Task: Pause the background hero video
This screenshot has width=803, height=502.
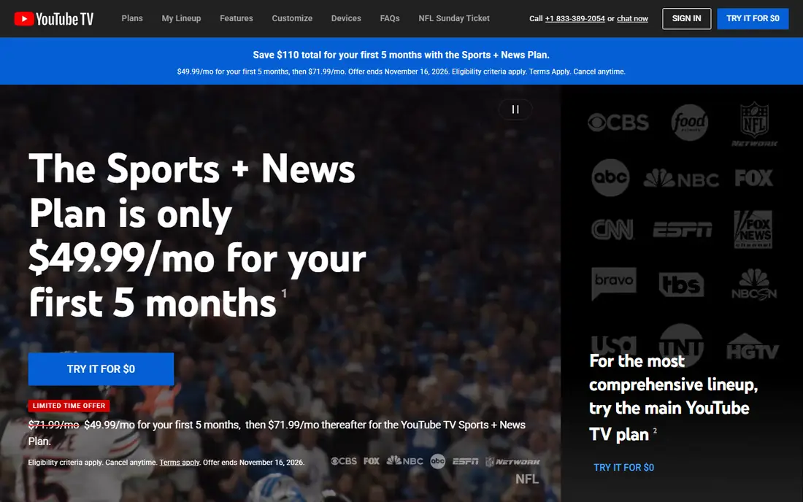Action: click(x=515, y=109)
